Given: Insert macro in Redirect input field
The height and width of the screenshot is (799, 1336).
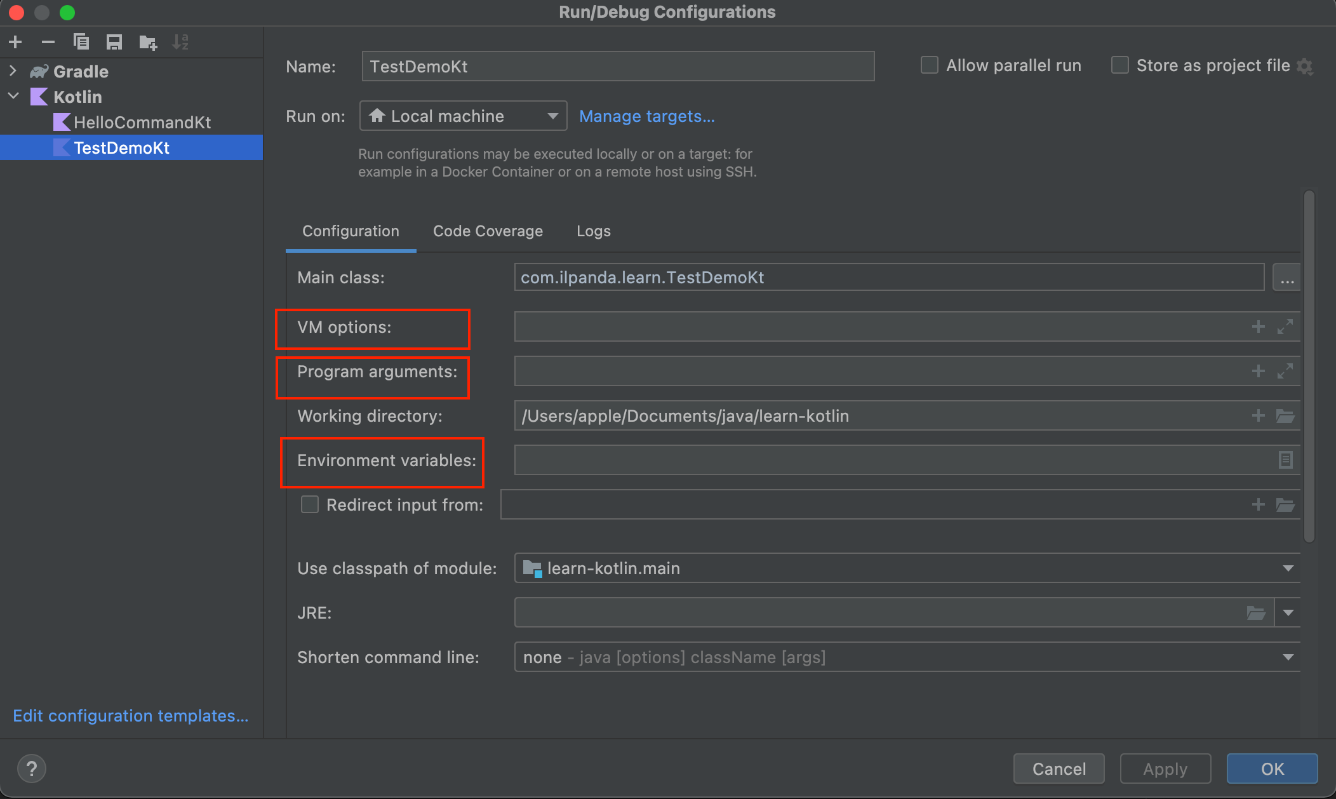Looking at the screenshot, I should (x=1259, y=504).
